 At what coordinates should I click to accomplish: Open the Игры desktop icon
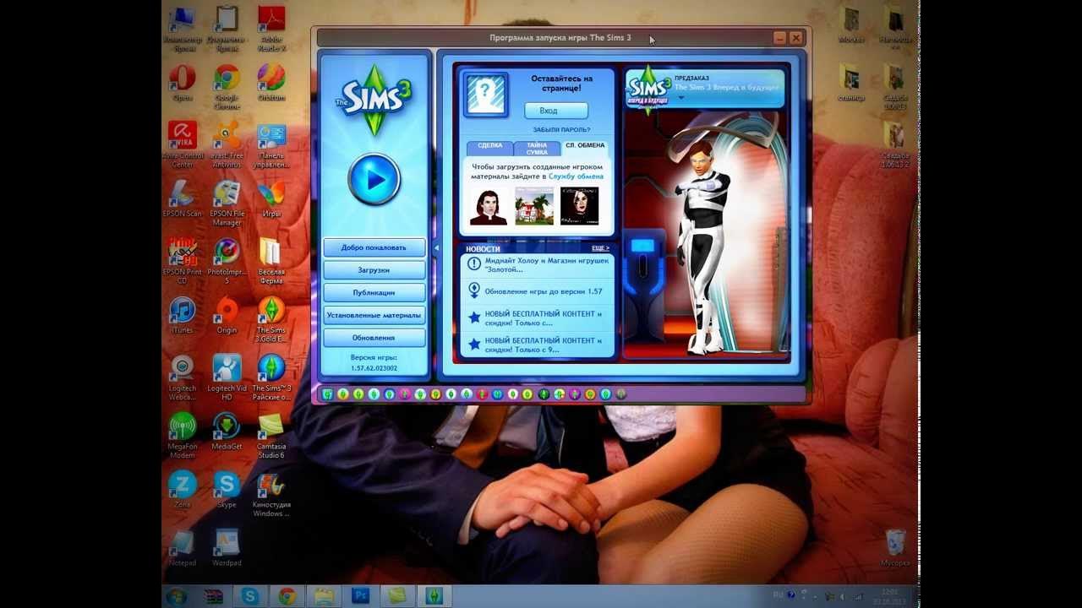coord(271,199)
